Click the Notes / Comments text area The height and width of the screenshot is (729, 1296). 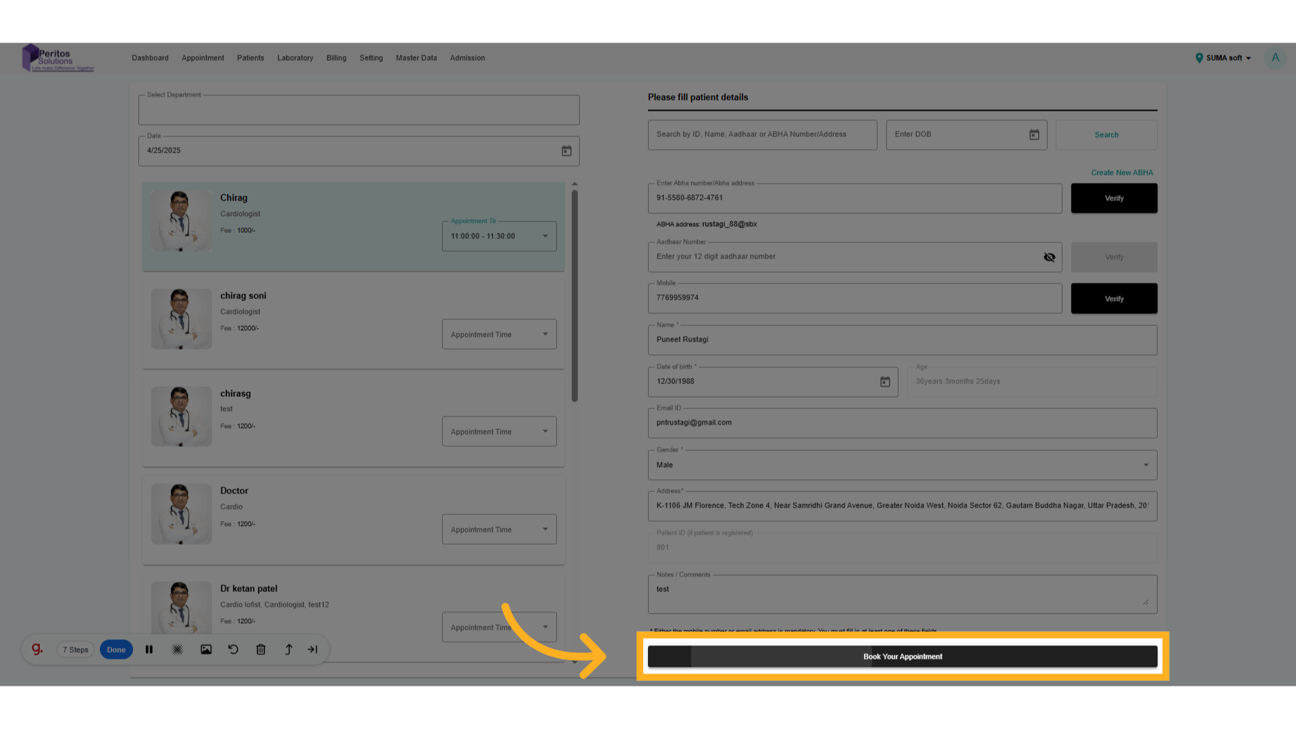pos(902,594)
